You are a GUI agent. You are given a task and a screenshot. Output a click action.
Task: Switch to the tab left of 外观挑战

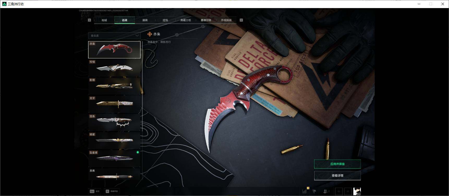[x=206, y=20]
